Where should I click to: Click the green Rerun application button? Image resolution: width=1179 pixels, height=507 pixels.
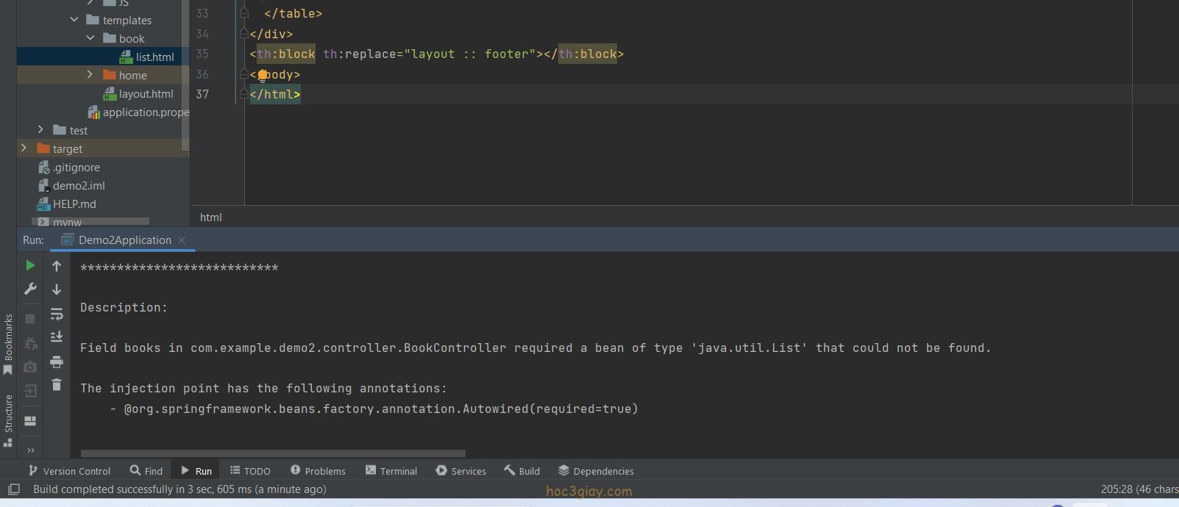point(30,265)
